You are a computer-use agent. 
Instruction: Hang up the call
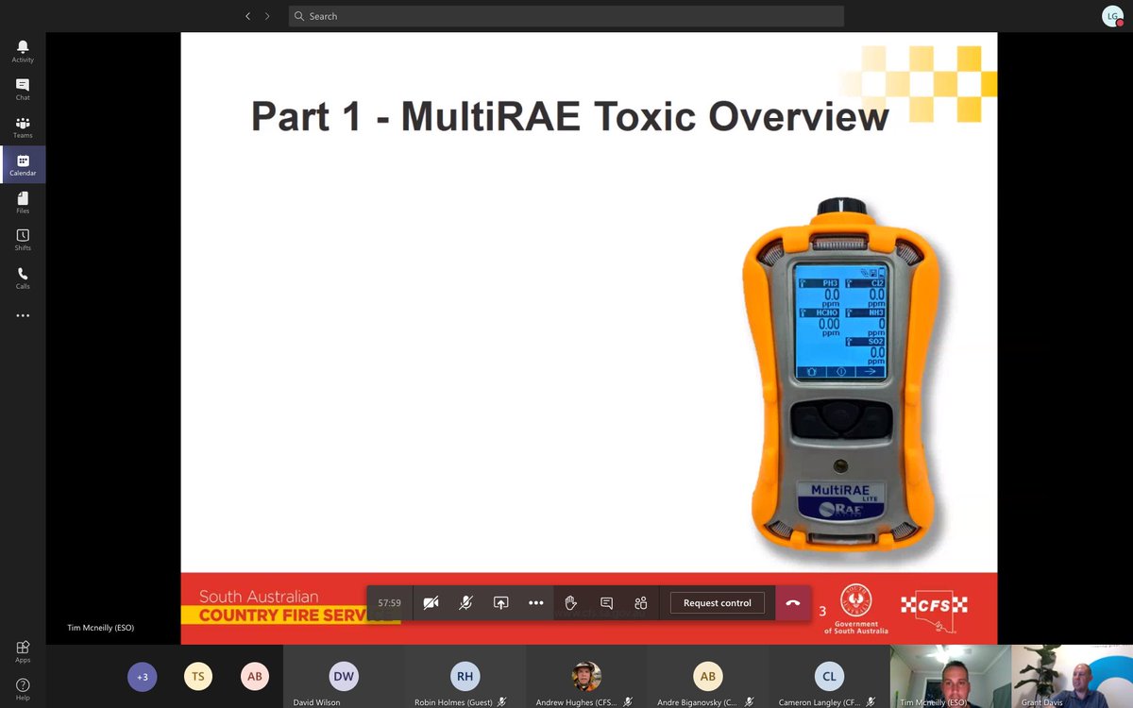(x=793, y=602)
